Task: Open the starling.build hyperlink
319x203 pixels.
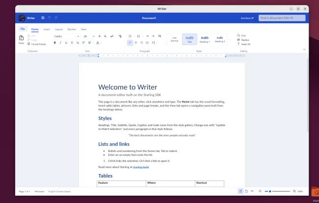Action: click(141, 167)
